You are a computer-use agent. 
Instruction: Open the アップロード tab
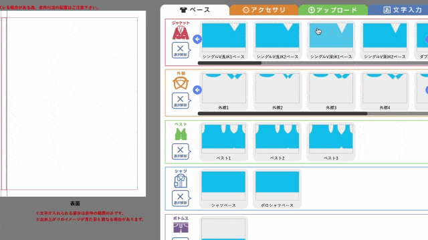[333, 10]
